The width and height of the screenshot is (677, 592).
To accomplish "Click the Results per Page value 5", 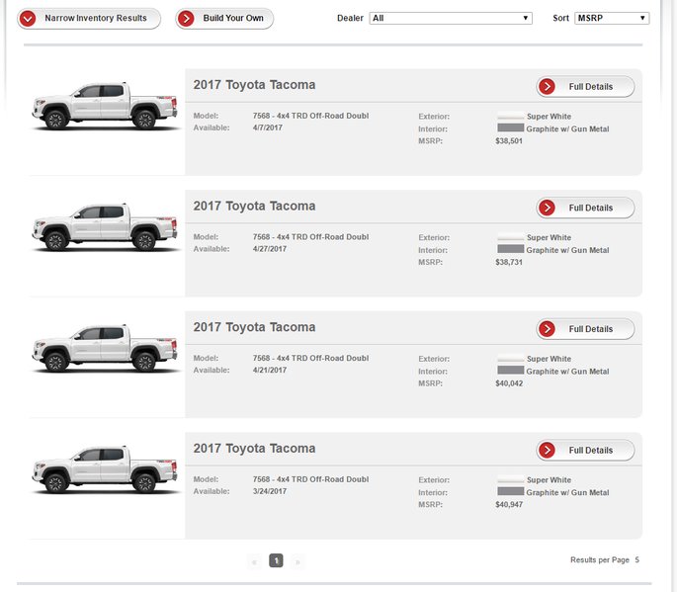I will coord(636,560).
